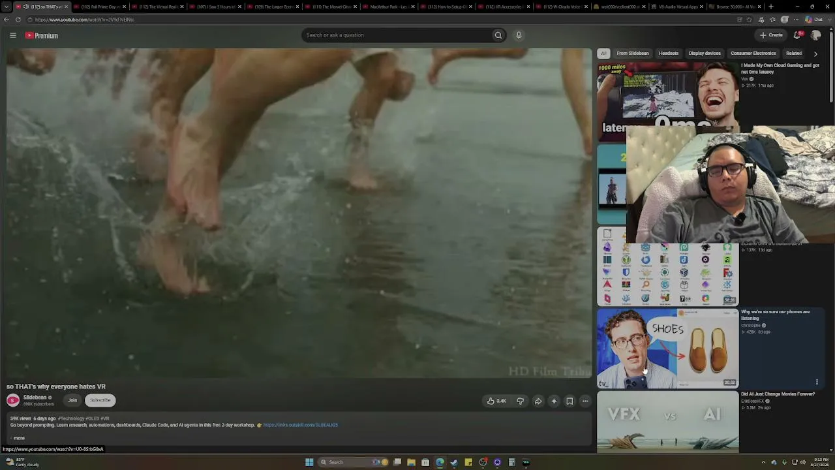
Task: Click the browser back arrow
Action: pyautogui.click(x=7, y=20)
